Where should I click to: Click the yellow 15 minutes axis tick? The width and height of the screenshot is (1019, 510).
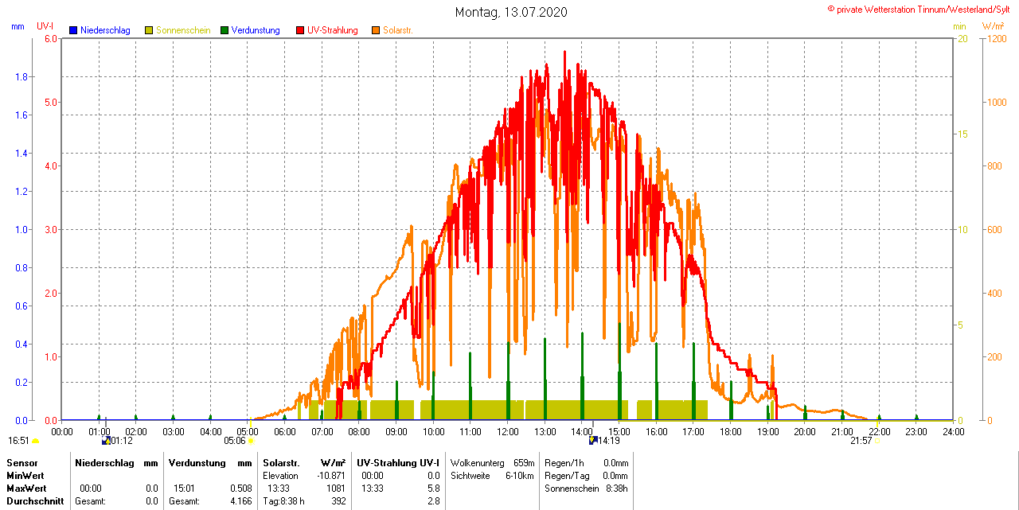[x=962, y=134]
